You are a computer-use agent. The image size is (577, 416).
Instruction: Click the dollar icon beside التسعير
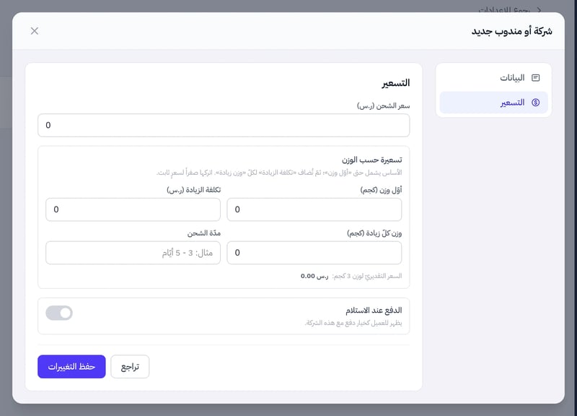(535, 103)
